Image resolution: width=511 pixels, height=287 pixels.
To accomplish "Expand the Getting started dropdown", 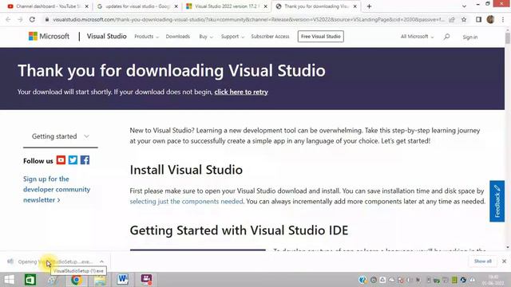I will point(61,136).
